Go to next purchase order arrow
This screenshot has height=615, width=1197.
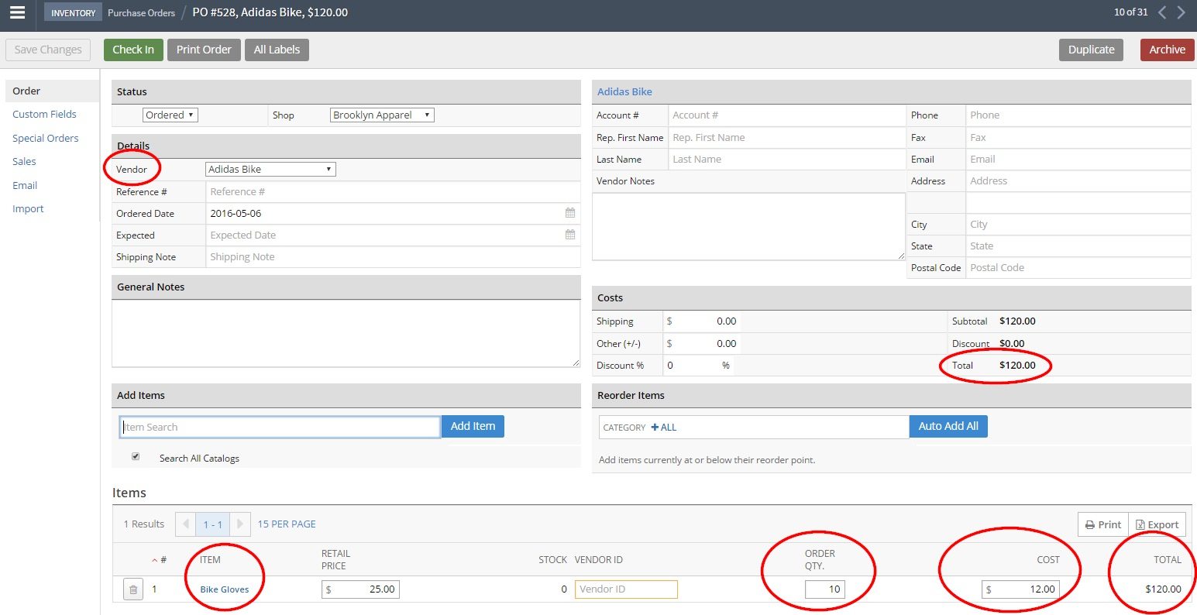pyautogui.click(x=1181, y=12)
